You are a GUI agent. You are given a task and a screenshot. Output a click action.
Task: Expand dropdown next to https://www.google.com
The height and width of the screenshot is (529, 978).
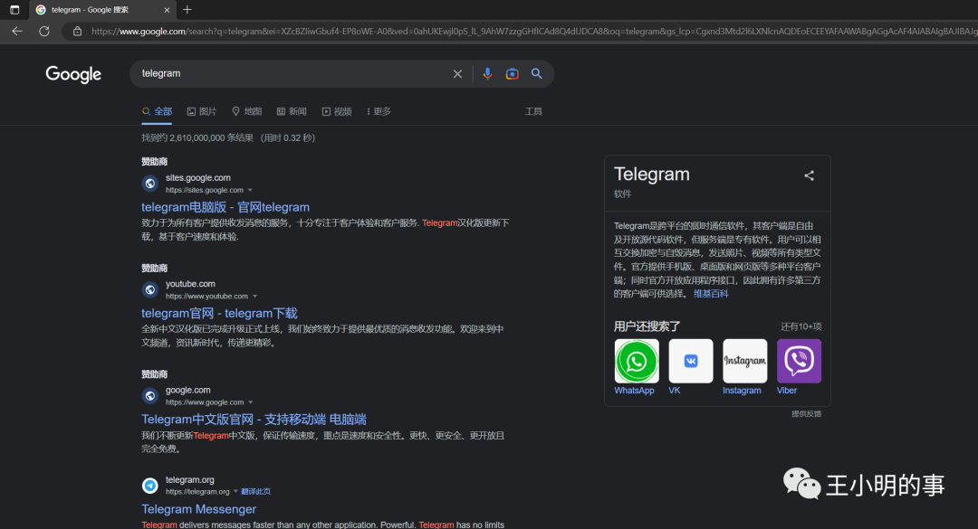(x=250, y=402)
